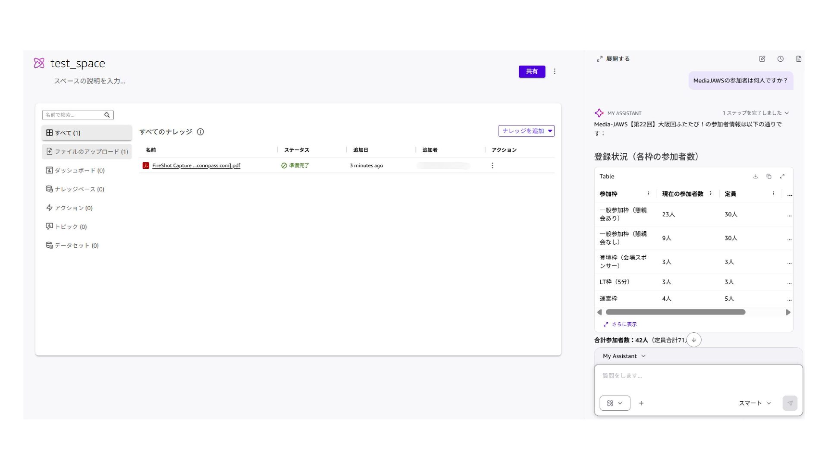828x466 pixels.
Task: Click the 共有 share button
Action: pyautogui.click(x=532, y=72)
